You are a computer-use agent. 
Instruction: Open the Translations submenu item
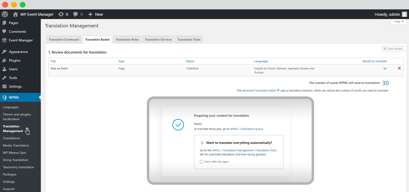pyautogui.click(x=12, y=138)
